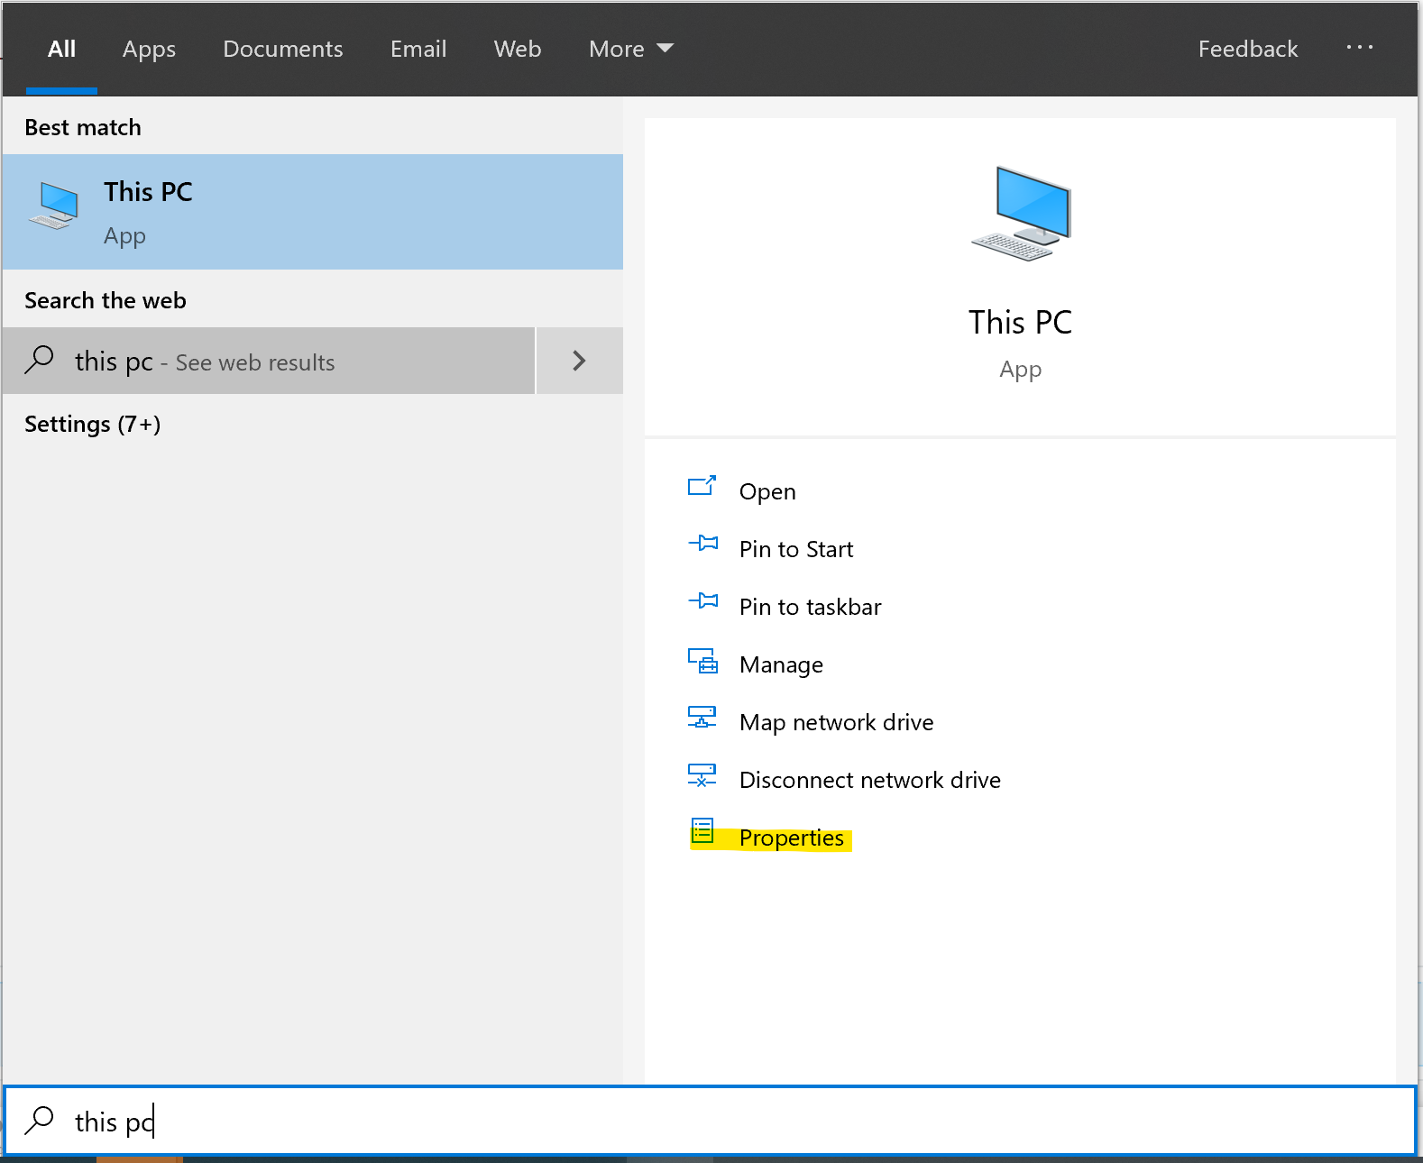Screen dimensions: 1423x1163
Task: Open Properties for This PC
Action: [x=791, y=838]
